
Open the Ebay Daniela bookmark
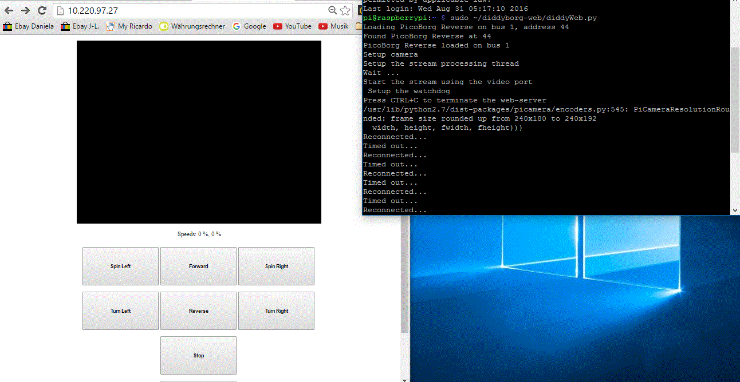tap(29, 26)
